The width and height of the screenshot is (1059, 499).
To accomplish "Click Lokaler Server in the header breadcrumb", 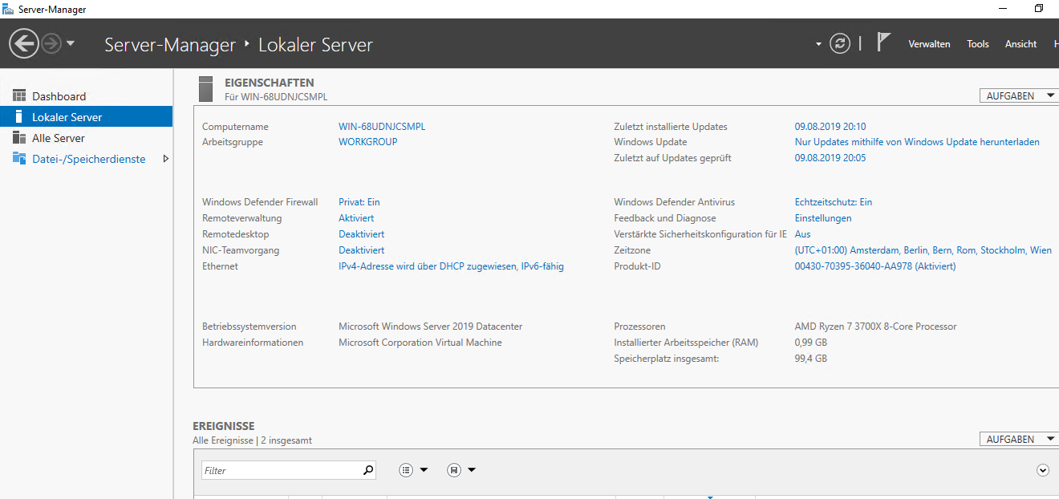I will (315, 45).
